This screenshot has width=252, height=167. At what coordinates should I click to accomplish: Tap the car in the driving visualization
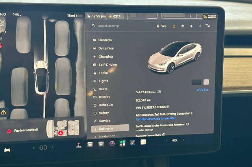pos(41,77)
